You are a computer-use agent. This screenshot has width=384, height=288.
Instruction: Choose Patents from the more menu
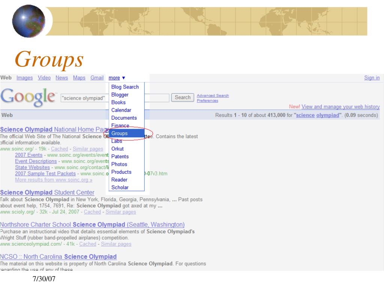click(120, 156)
